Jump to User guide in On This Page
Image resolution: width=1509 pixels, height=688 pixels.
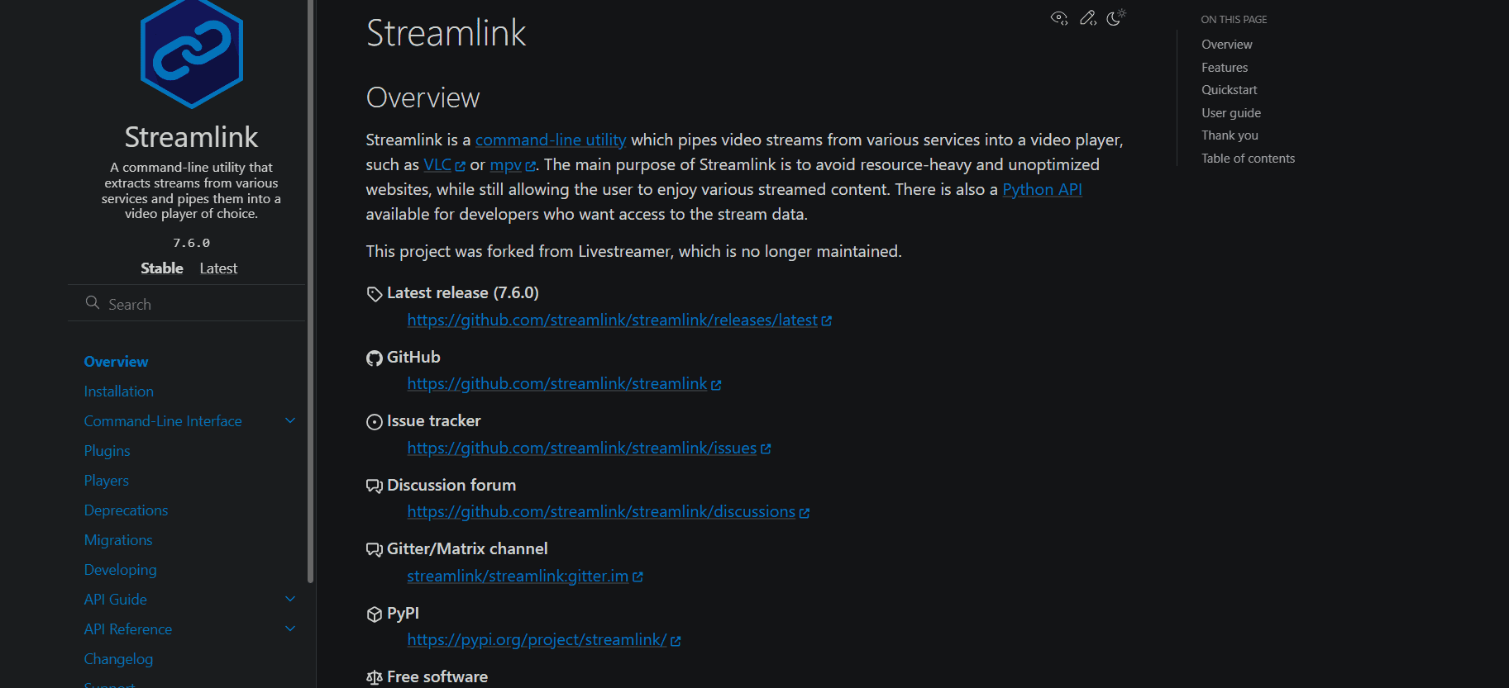pos(1231,113)
